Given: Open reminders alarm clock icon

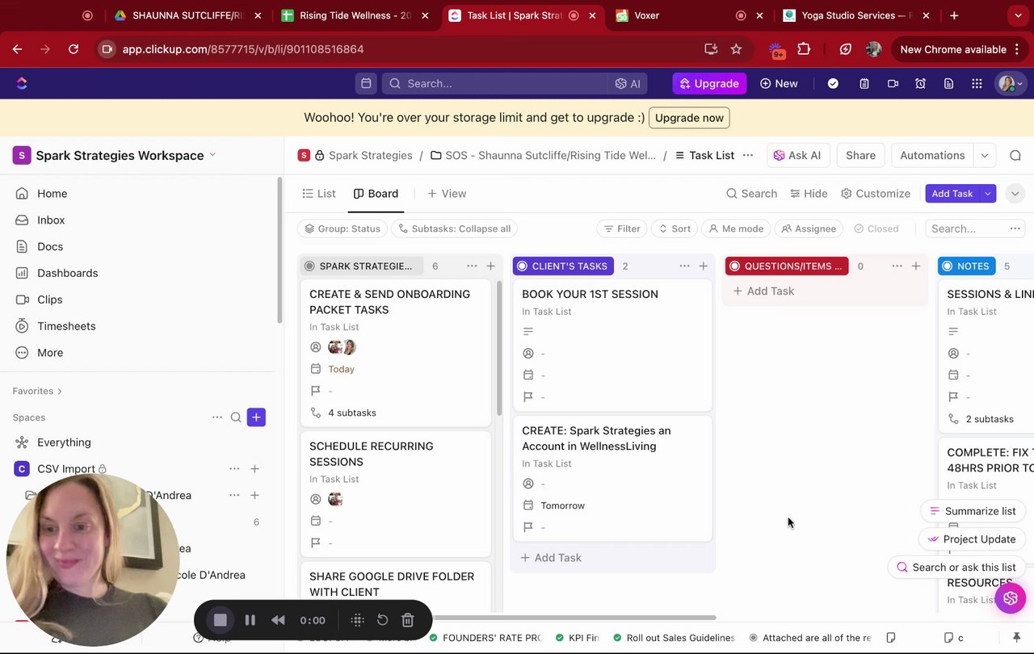Looking at the screenshot, I should (x=920, y=83).
